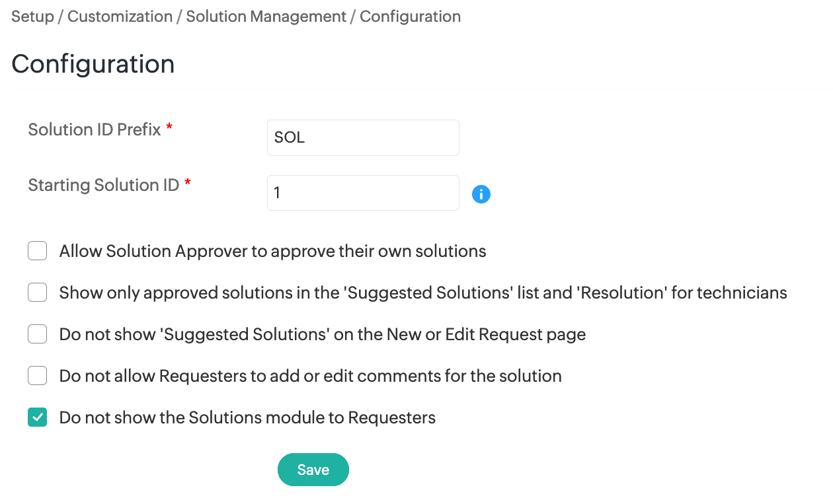The width and height of the screenshot is (833, 502).
Task: Click the 'add or edit comments' option text
Action: point(310,376)
